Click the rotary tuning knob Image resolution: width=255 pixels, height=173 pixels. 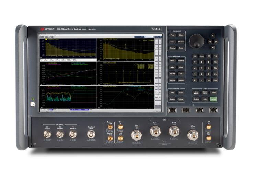(196, 41)
